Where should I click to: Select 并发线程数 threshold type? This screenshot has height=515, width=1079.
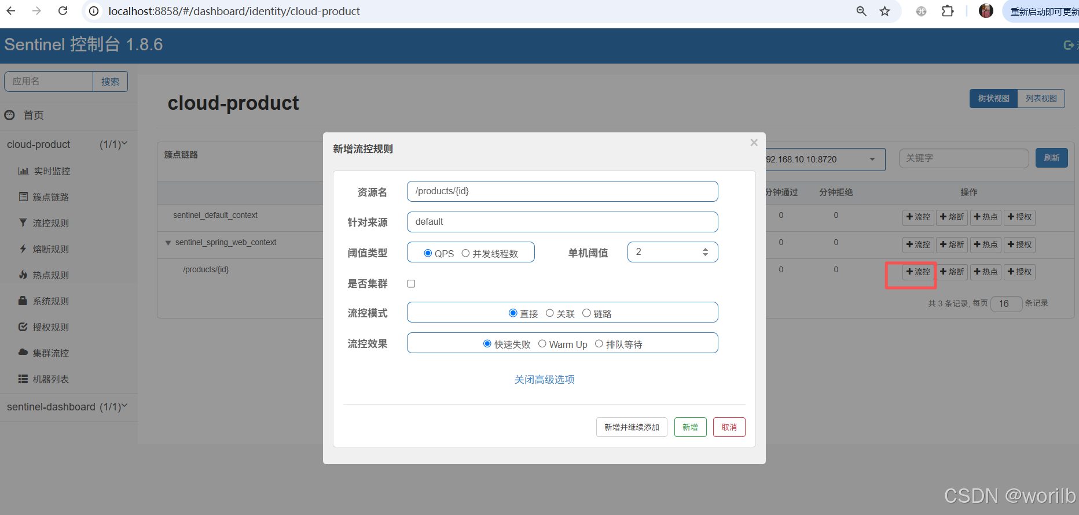(465, 253)
